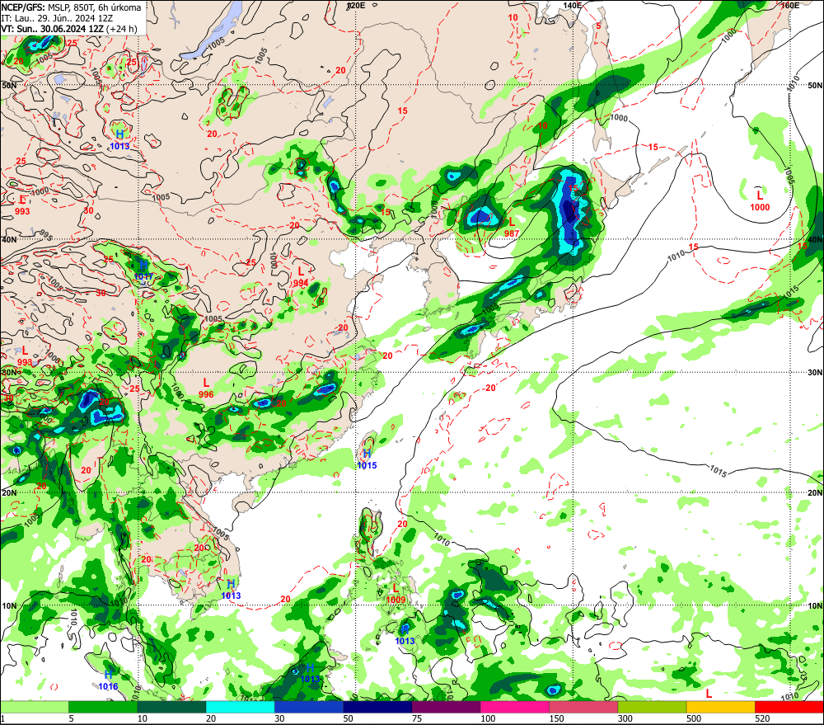Image resolution: width=824 pixels, height=725 pixels.
Task: Click the legend value '75'
Action: tap(417, 718)
